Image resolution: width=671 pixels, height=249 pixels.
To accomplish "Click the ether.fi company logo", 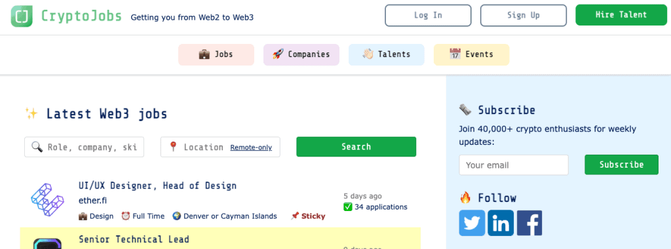I will 47,199.
